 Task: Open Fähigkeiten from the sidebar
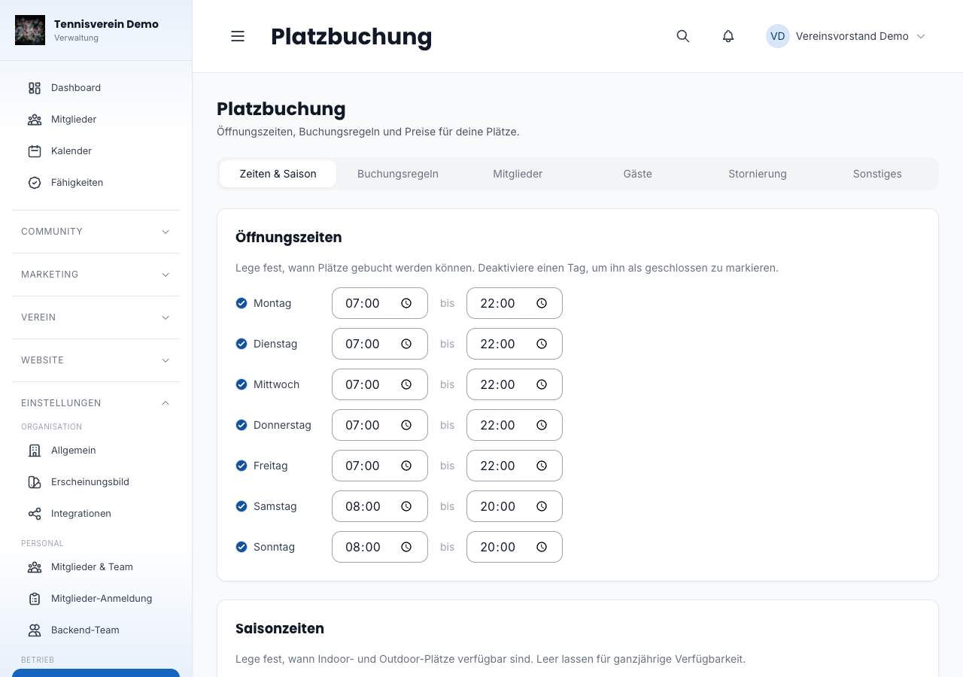pos(96,183)
